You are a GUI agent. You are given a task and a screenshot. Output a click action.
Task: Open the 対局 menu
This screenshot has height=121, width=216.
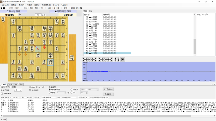pos(29,5)
